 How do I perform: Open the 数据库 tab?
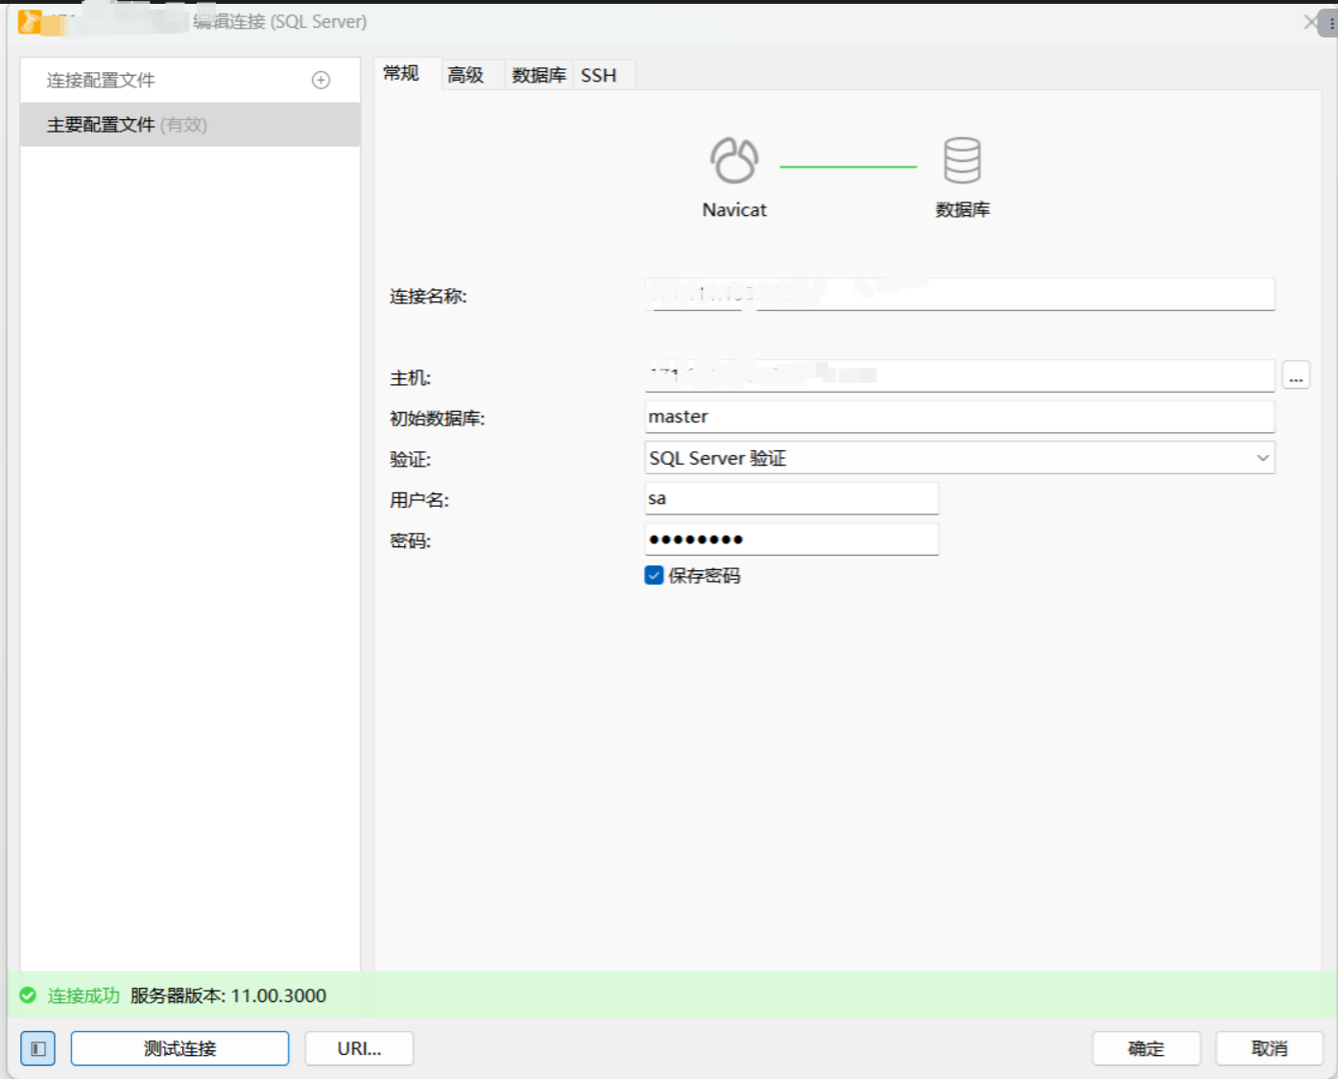point(538,75)
